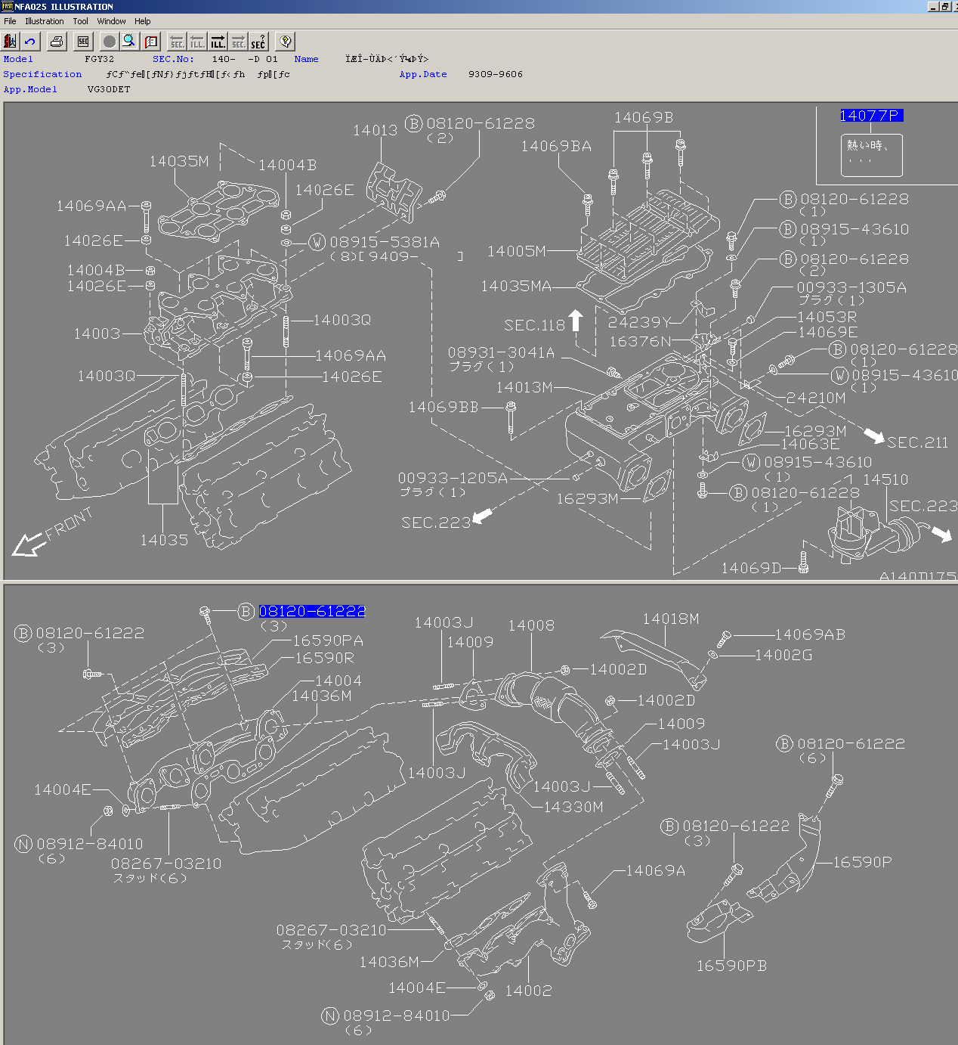
Task: Open the Tool menu
Action: tap(80, 21)
